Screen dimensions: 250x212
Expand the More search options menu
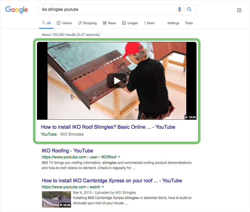pos(149,23)
